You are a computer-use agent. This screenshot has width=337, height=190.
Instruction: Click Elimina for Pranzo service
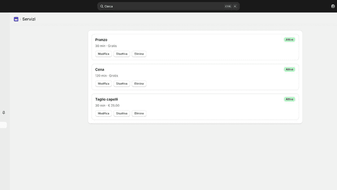point(139,54)
